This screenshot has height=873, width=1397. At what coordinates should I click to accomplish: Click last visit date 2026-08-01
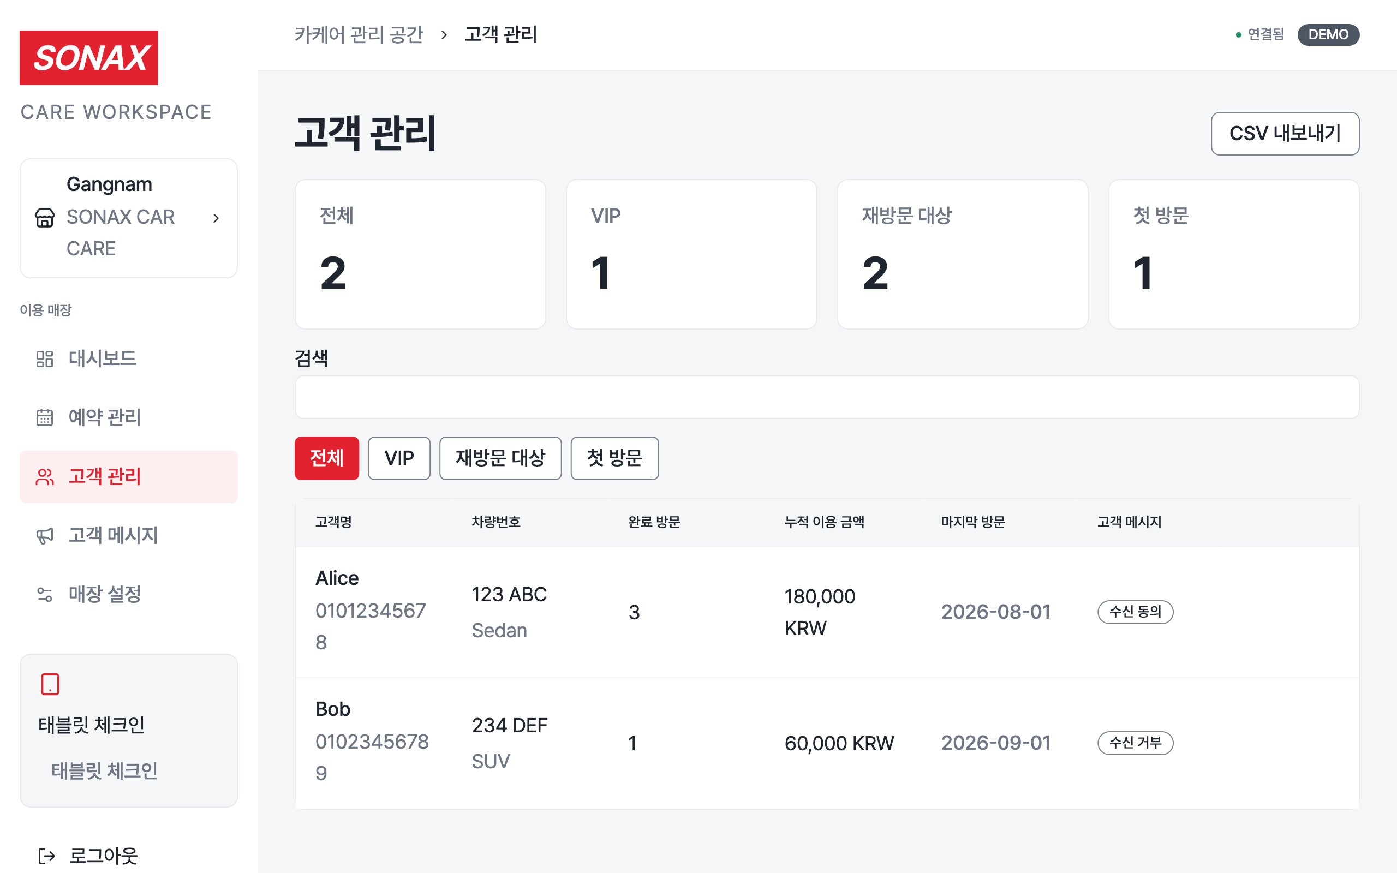[996, 612]
